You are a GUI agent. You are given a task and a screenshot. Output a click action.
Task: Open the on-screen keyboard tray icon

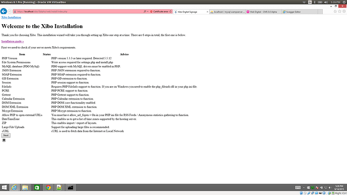[298, 187]
